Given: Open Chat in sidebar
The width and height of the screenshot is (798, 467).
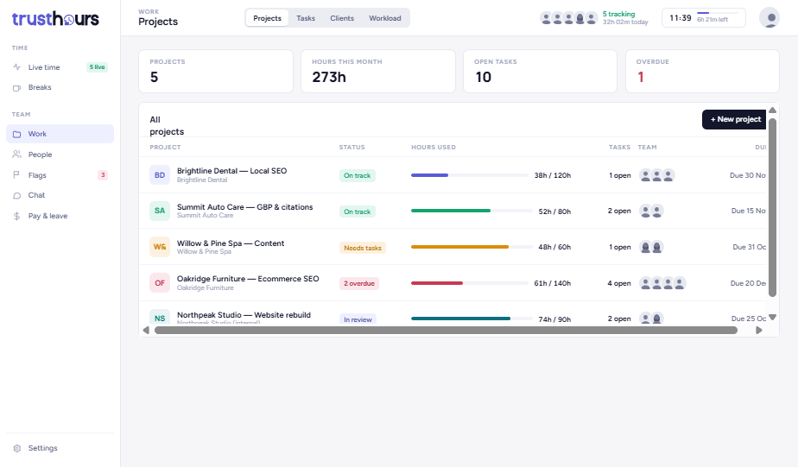Looking at the screenshot, I should point(60,195).
